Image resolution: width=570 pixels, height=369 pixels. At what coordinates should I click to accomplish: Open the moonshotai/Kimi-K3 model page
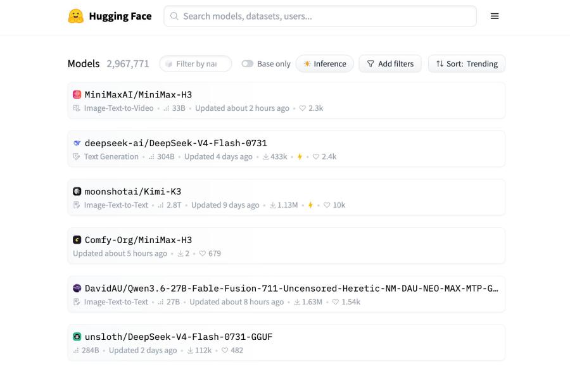[x=133, y=191]
